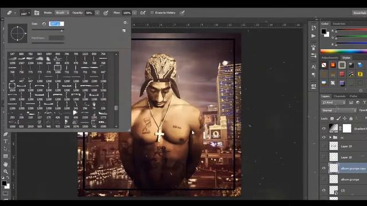Filter layers by adjustment layers icon

358,102
